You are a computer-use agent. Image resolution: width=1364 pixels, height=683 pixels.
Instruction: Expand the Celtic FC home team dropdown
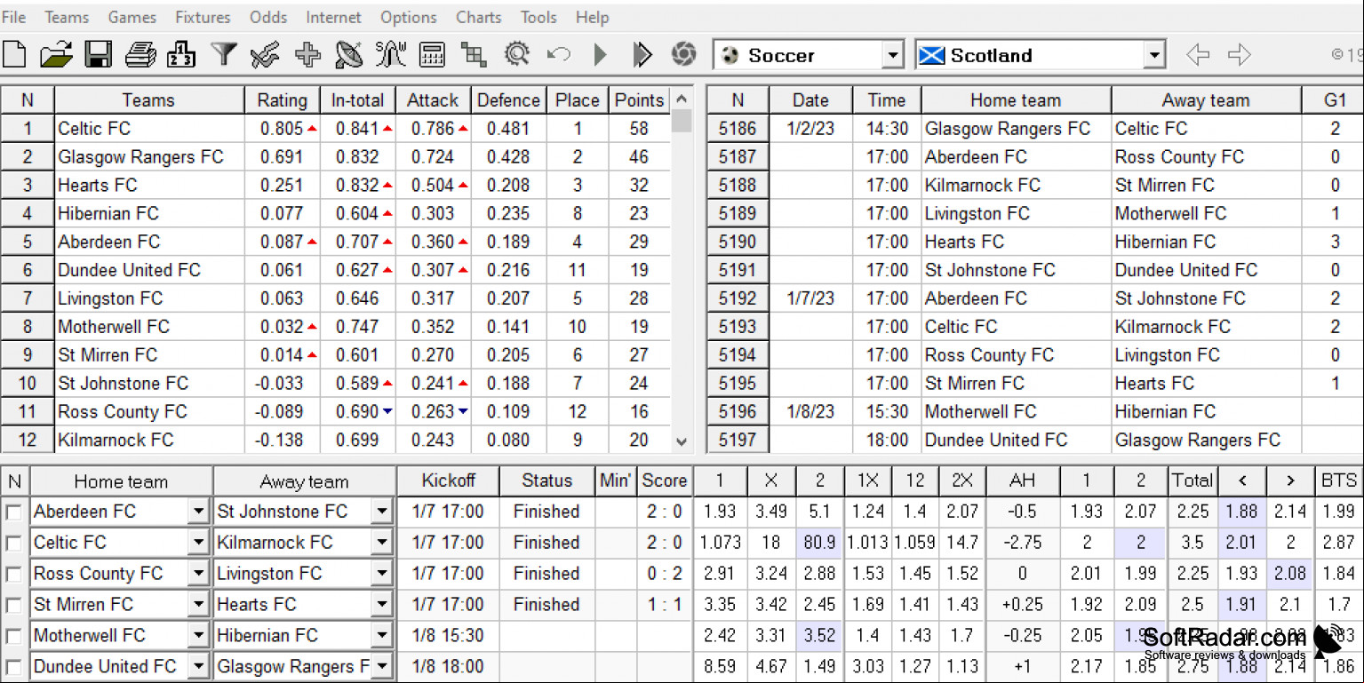click(198, 543)
